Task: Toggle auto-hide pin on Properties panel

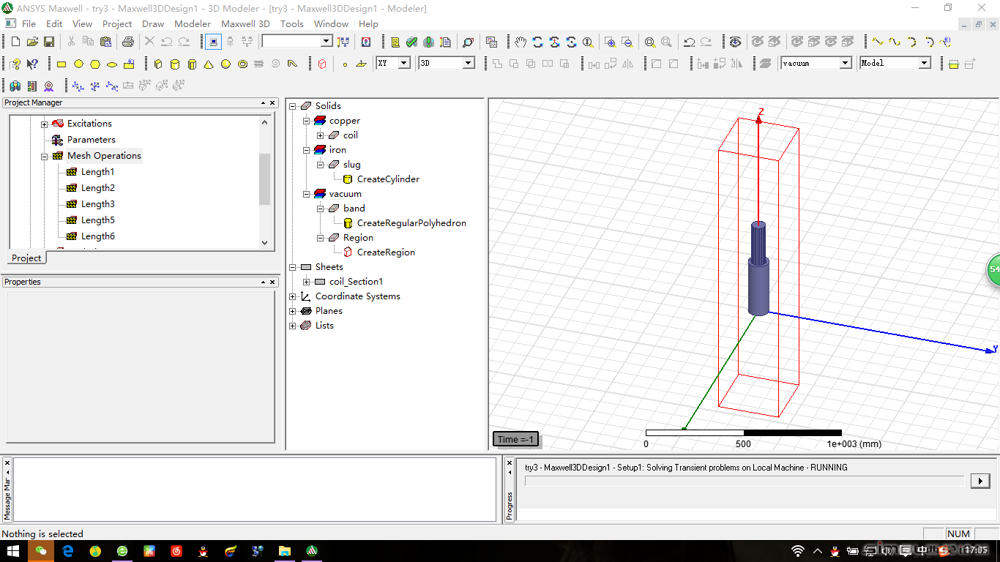Action: pos(264,282)
